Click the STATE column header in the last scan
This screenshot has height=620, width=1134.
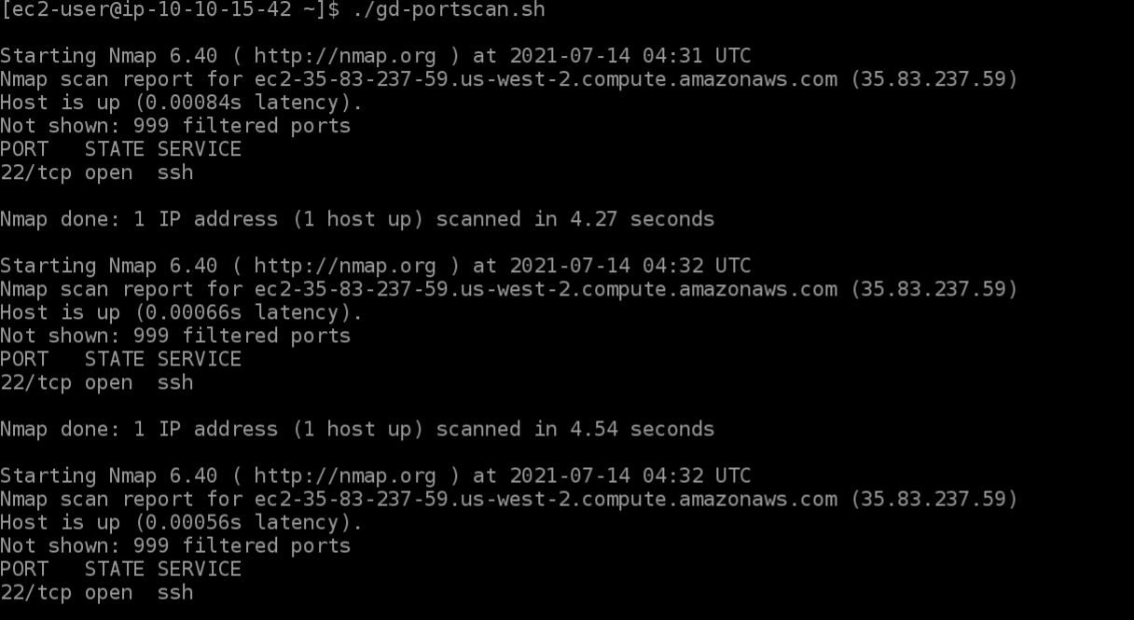[115, 569]
